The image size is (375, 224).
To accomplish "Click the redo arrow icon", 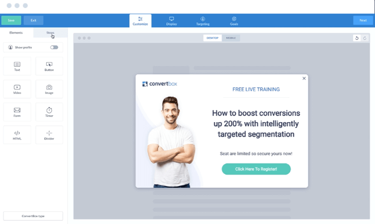I will pos(365,38).
